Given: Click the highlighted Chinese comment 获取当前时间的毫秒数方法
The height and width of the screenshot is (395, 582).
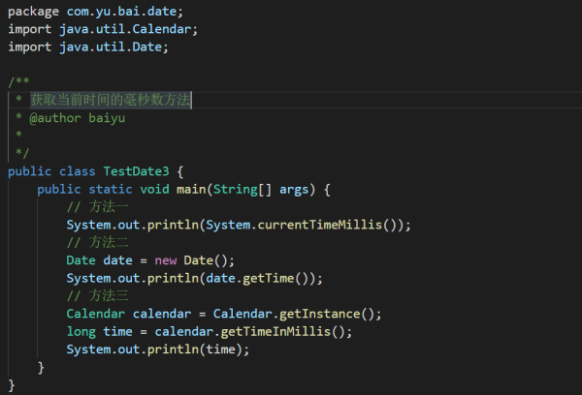Looking at the screenshot, I should click(111, 100).
